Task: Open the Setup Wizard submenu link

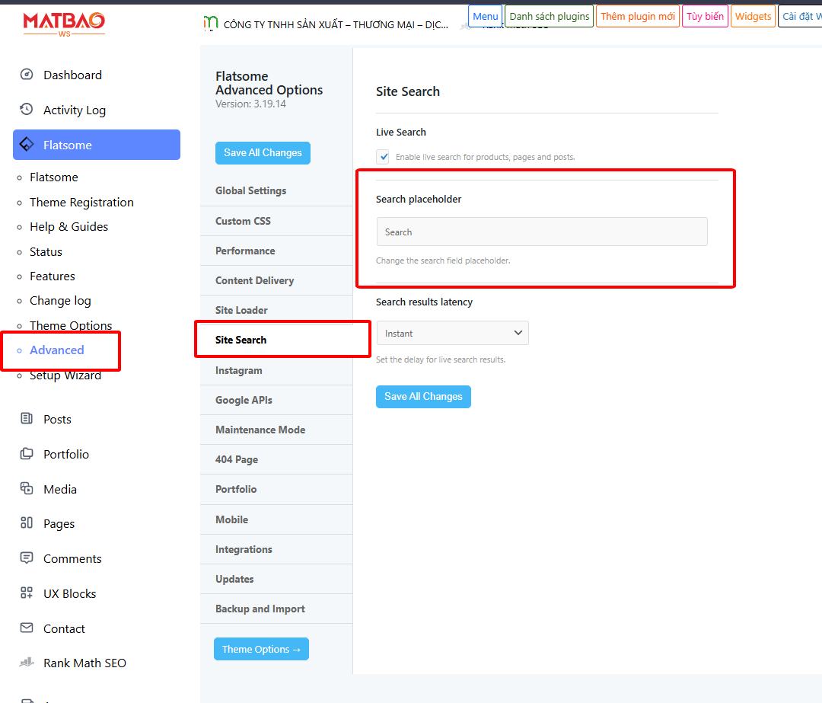Action: click(x=65, y=375)
